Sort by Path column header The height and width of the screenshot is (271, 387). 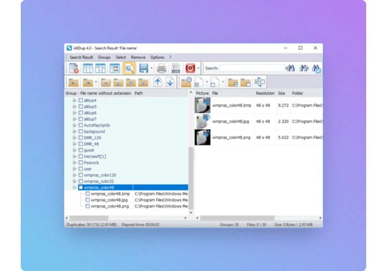[x=161, y=93]
